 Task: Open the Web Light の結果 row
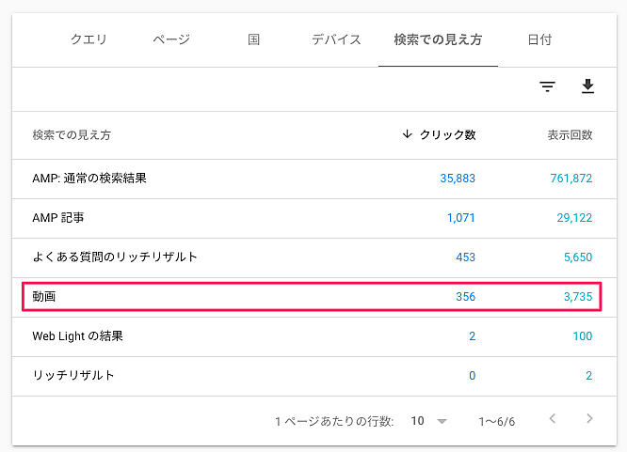(x=78, y=336)
